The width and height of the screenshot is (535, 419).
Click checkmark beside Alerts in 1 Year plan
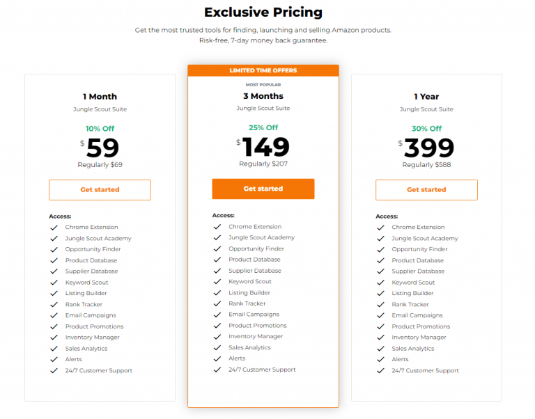380,360
